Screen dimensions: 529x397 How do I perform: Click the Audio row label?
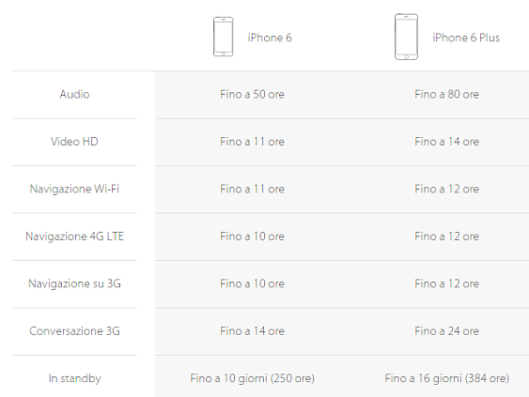[x=74, y=94]
